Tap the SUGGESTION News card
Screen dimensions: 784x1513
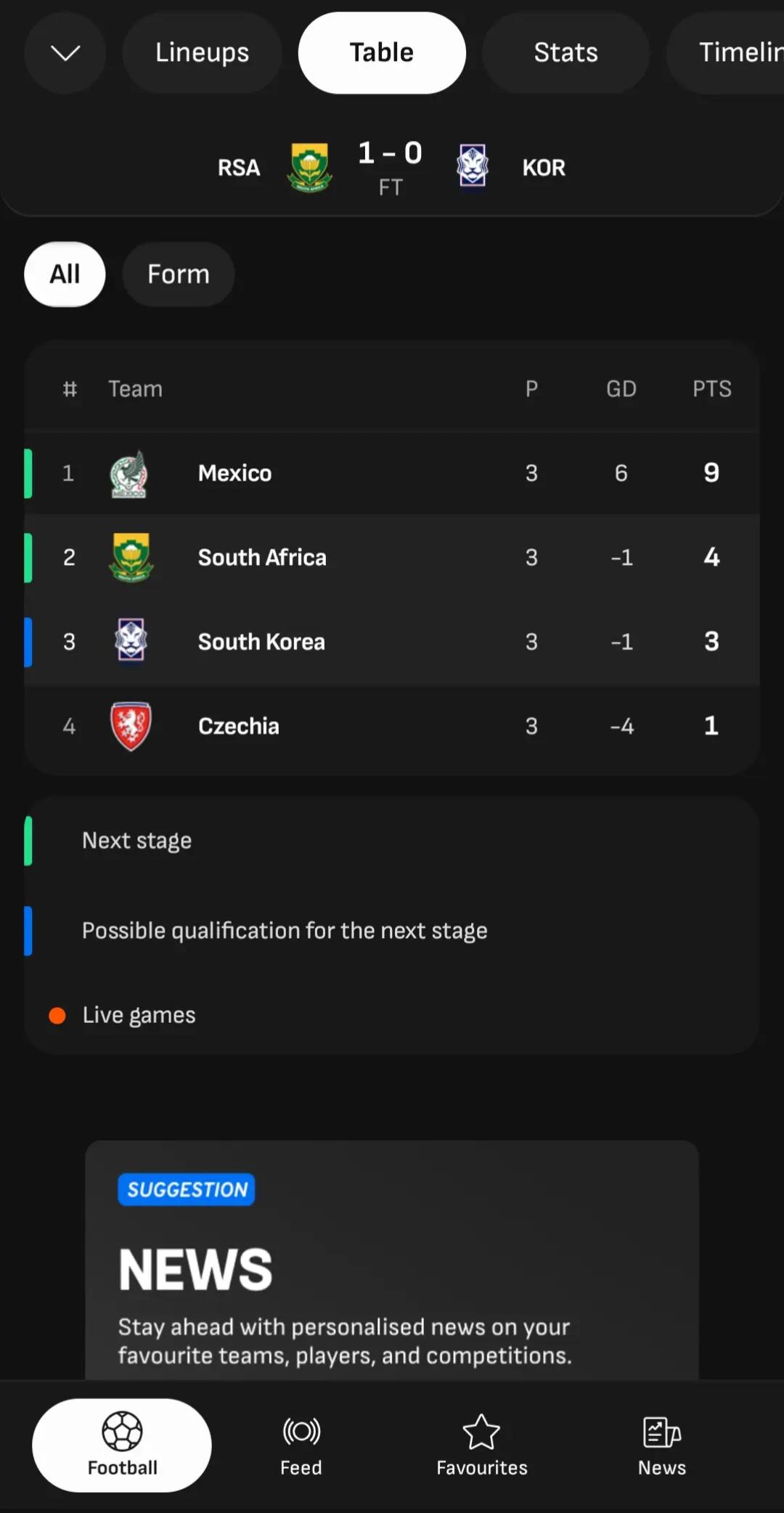coord(392,1260)
